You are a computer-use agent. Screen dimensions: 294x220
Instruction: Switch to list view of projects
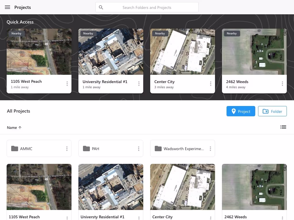click(x=283, y=127)
